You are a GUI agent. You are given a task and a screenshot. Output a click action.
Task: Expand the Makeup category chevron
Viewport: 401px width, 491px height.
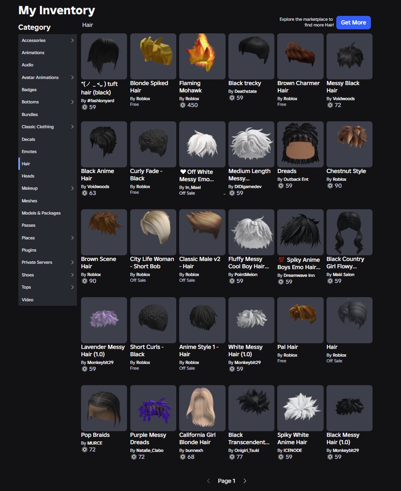pyautogui.click(x=72, y=188)
